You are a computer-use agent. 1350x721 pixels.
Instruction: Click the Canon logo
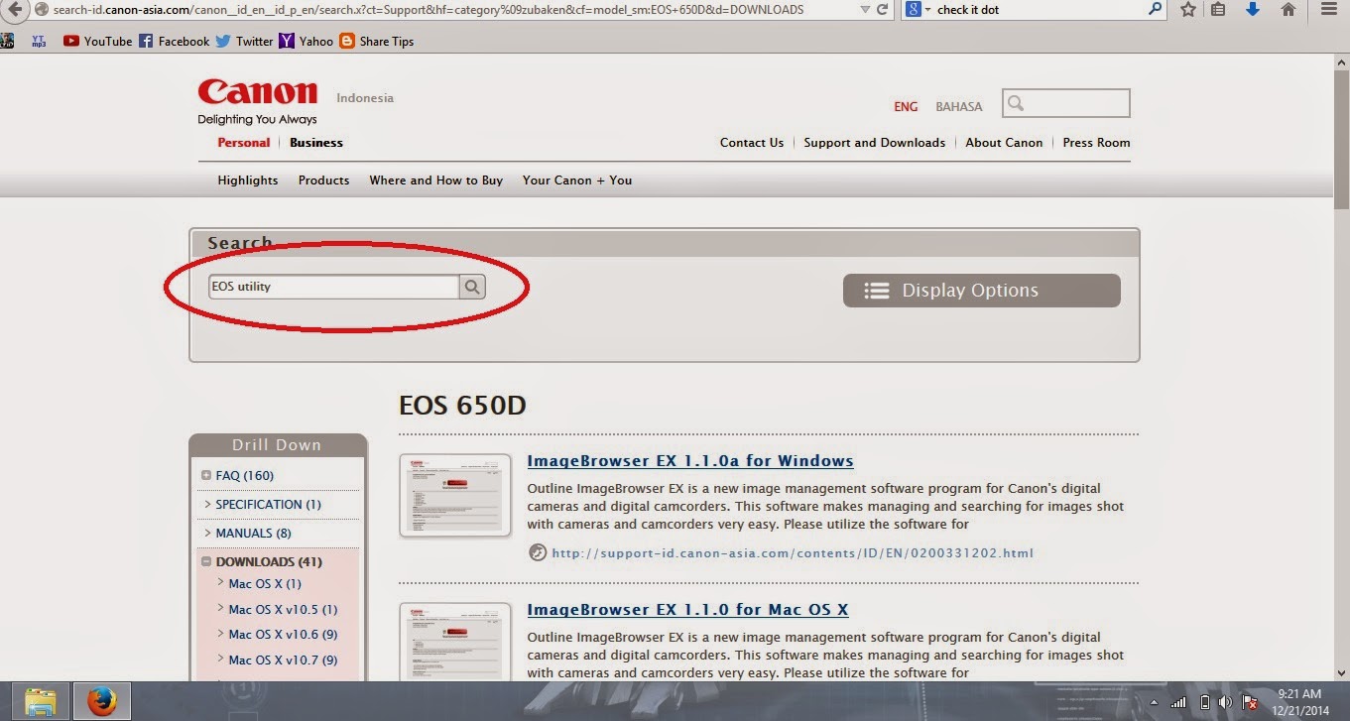258,92
